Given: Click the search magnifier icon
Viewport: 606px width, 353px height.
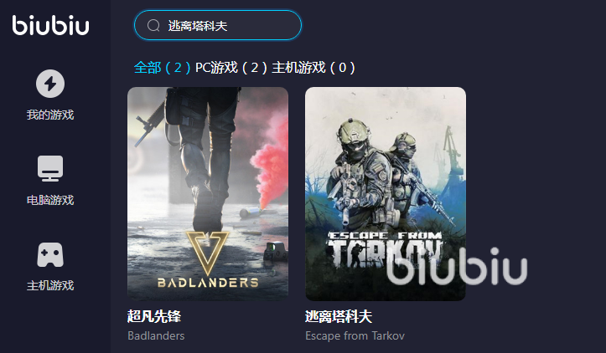Looking at the screenshot, I should click(x=153, y=25).
